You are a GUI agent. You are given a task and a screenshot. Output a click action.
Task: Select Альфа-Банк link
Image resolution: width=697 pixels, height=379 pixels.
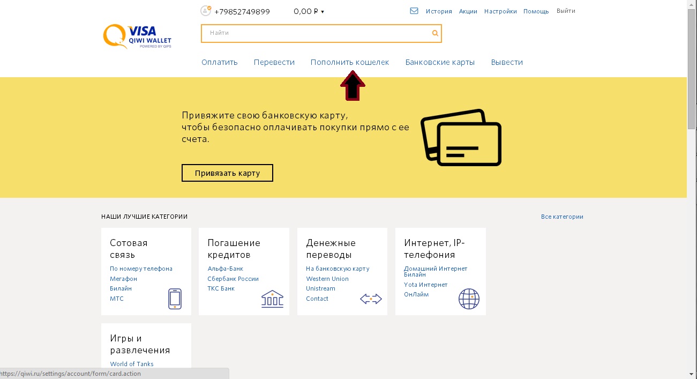point(226,269)
